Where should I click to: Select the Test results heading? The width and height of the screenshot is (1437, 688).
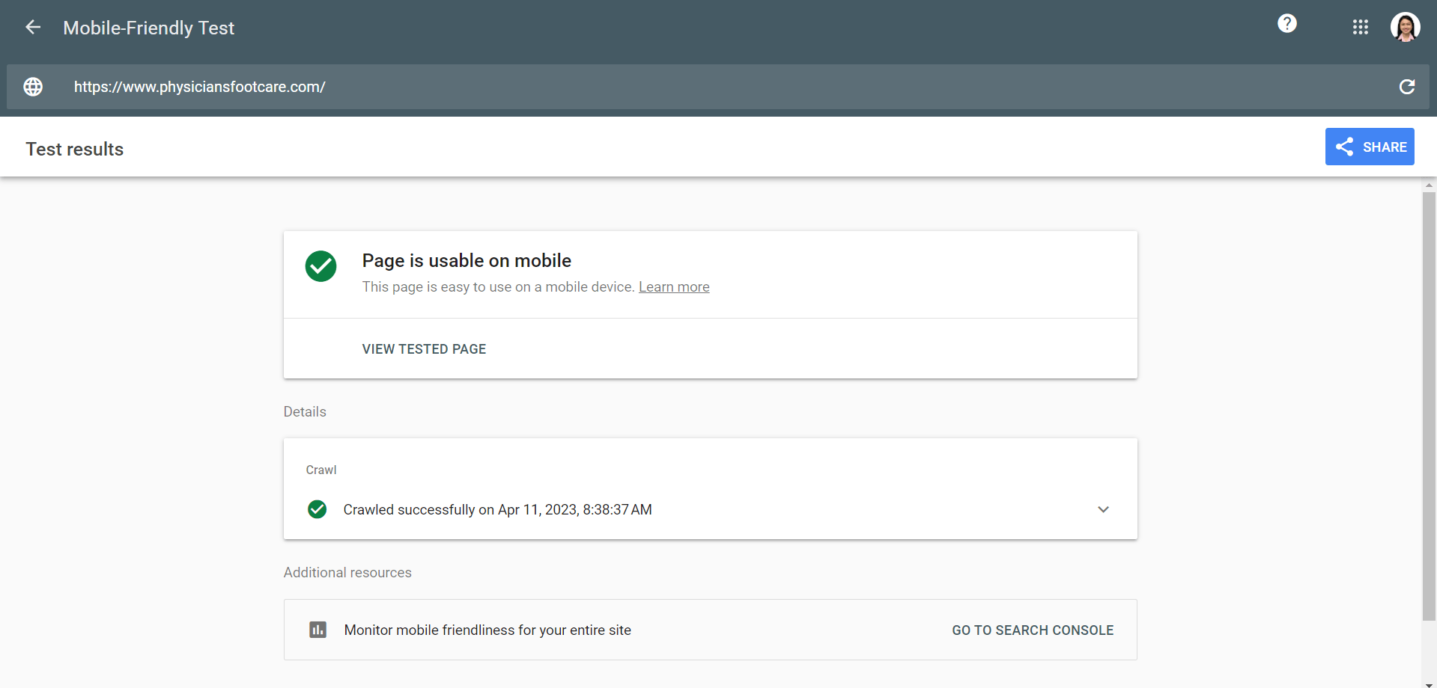pos(74,149)
